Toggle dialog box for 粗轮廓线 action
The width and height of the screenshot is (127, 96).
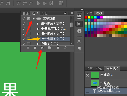pyautogui.click(x=29, y=34)
